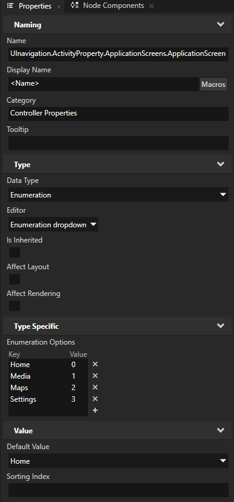234x502 pixels.
Task: Toggle the Is Inherited checkbox
Action: [15, 252]
